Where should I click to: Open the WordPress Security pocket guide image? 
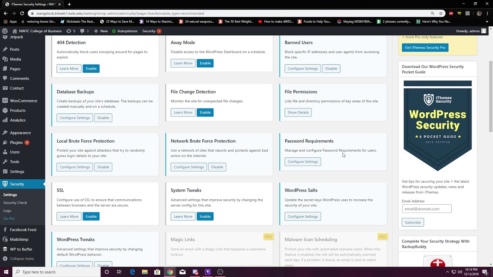pos(438,126)
